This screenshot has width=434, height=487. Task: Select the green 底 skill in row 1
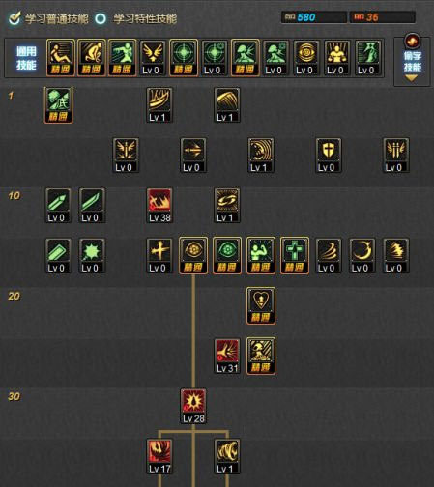tap(58, 105)
